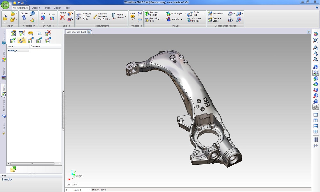The image size is (320, 192).
Task: Expand the Model - Points dropdown arrow
Action: coord(126,16)
